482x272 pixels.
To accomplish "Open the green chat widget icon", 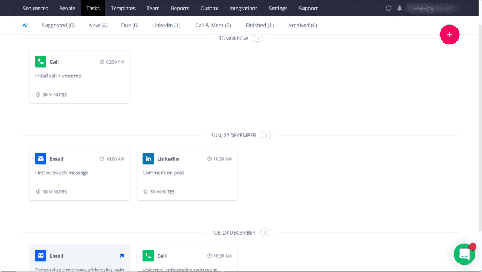I will (x=464, y=254).
